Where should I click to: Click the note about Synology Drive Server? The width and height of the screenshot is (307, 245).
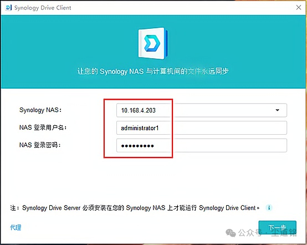pyautogui.click(x=135, y=208)
